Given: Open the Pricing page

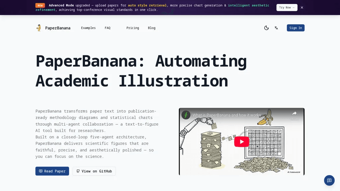Looking at the screenshot, I should click(133, 28).
